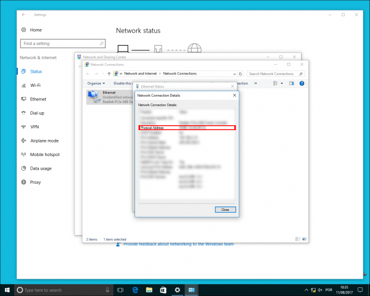Click the taskbar search box
The height and width of the screenshot is (296, 370).
64,290
